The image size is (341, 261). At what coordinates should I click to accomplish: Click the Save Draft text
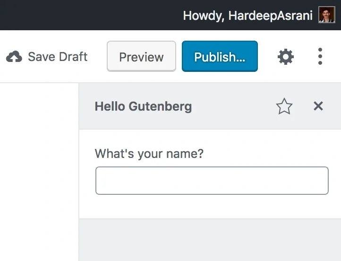tap(58, 57)
